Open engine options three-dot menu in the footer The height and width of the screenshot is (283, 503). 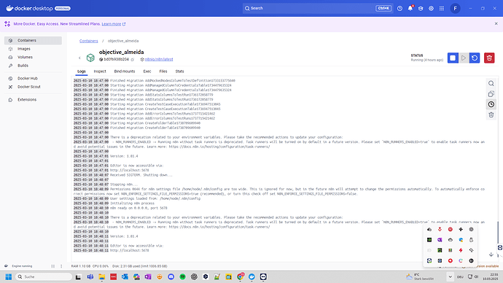tap(61, 266)
